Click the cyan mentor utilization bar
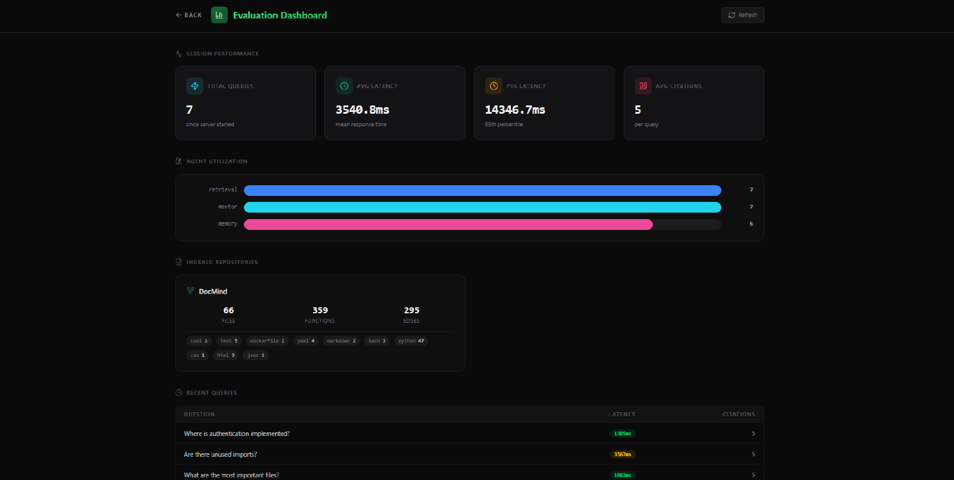The width and height of the screenshot is (954, 480). [482, 207]
